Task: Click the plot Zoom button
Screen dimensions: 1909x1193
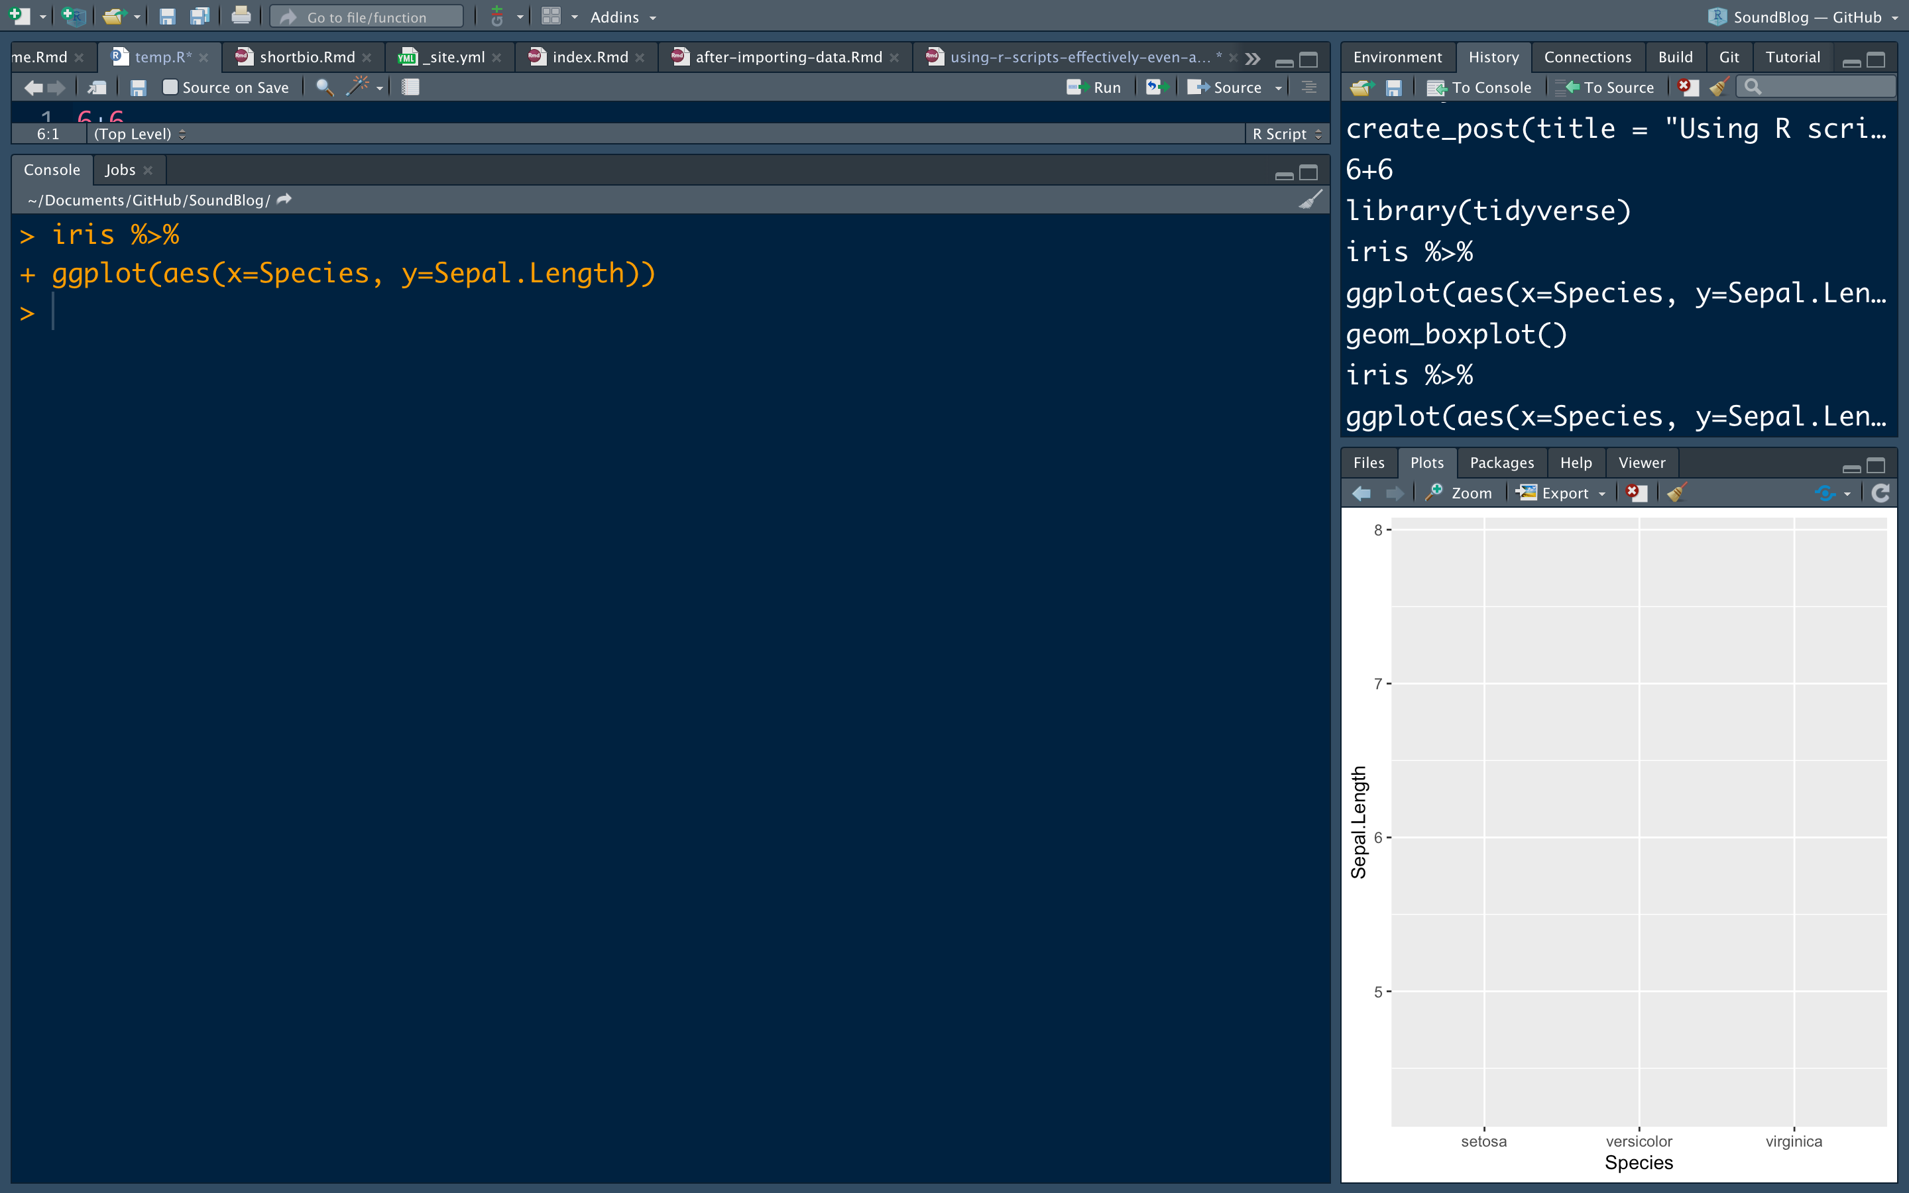Action: 1460,493
